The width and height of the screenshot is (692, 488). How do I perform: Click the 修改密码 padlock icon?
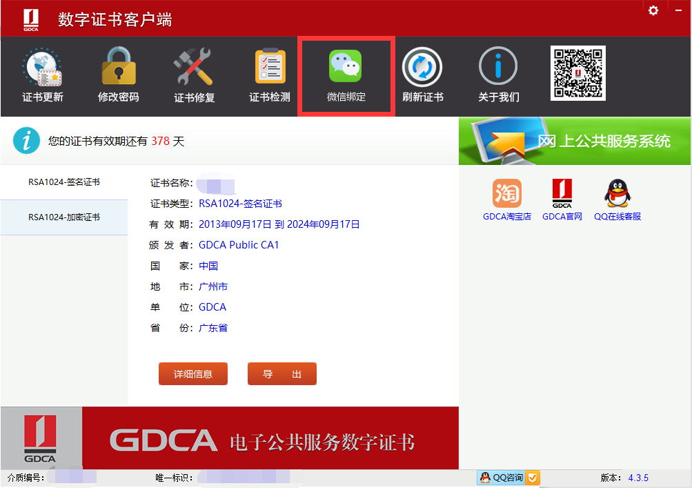(118, 66)
